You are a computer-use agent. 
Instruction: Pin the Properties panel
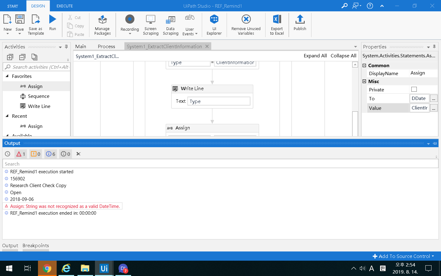point(434,47)
